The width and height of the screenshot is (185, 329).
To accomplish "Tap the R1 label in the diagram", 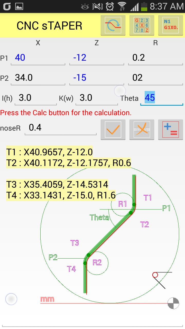I will [123, 204].
